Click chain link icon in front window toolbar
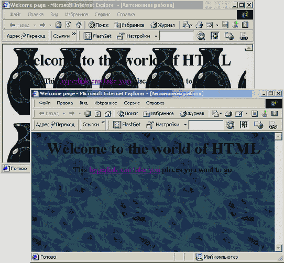 [273, 125]
